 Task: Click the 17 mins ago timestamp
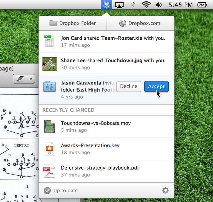(x=75, y=45)
